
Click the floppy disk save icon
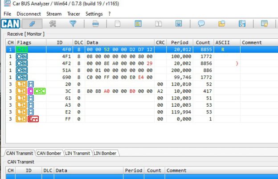[242, 24]
